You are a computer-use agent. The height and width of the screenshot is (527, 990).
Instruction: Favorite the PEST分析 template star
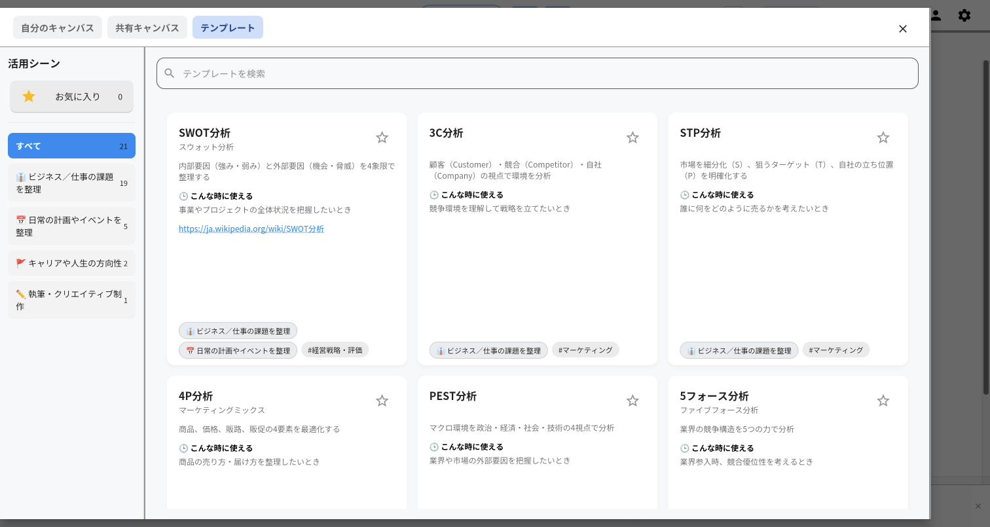[632, 401]
